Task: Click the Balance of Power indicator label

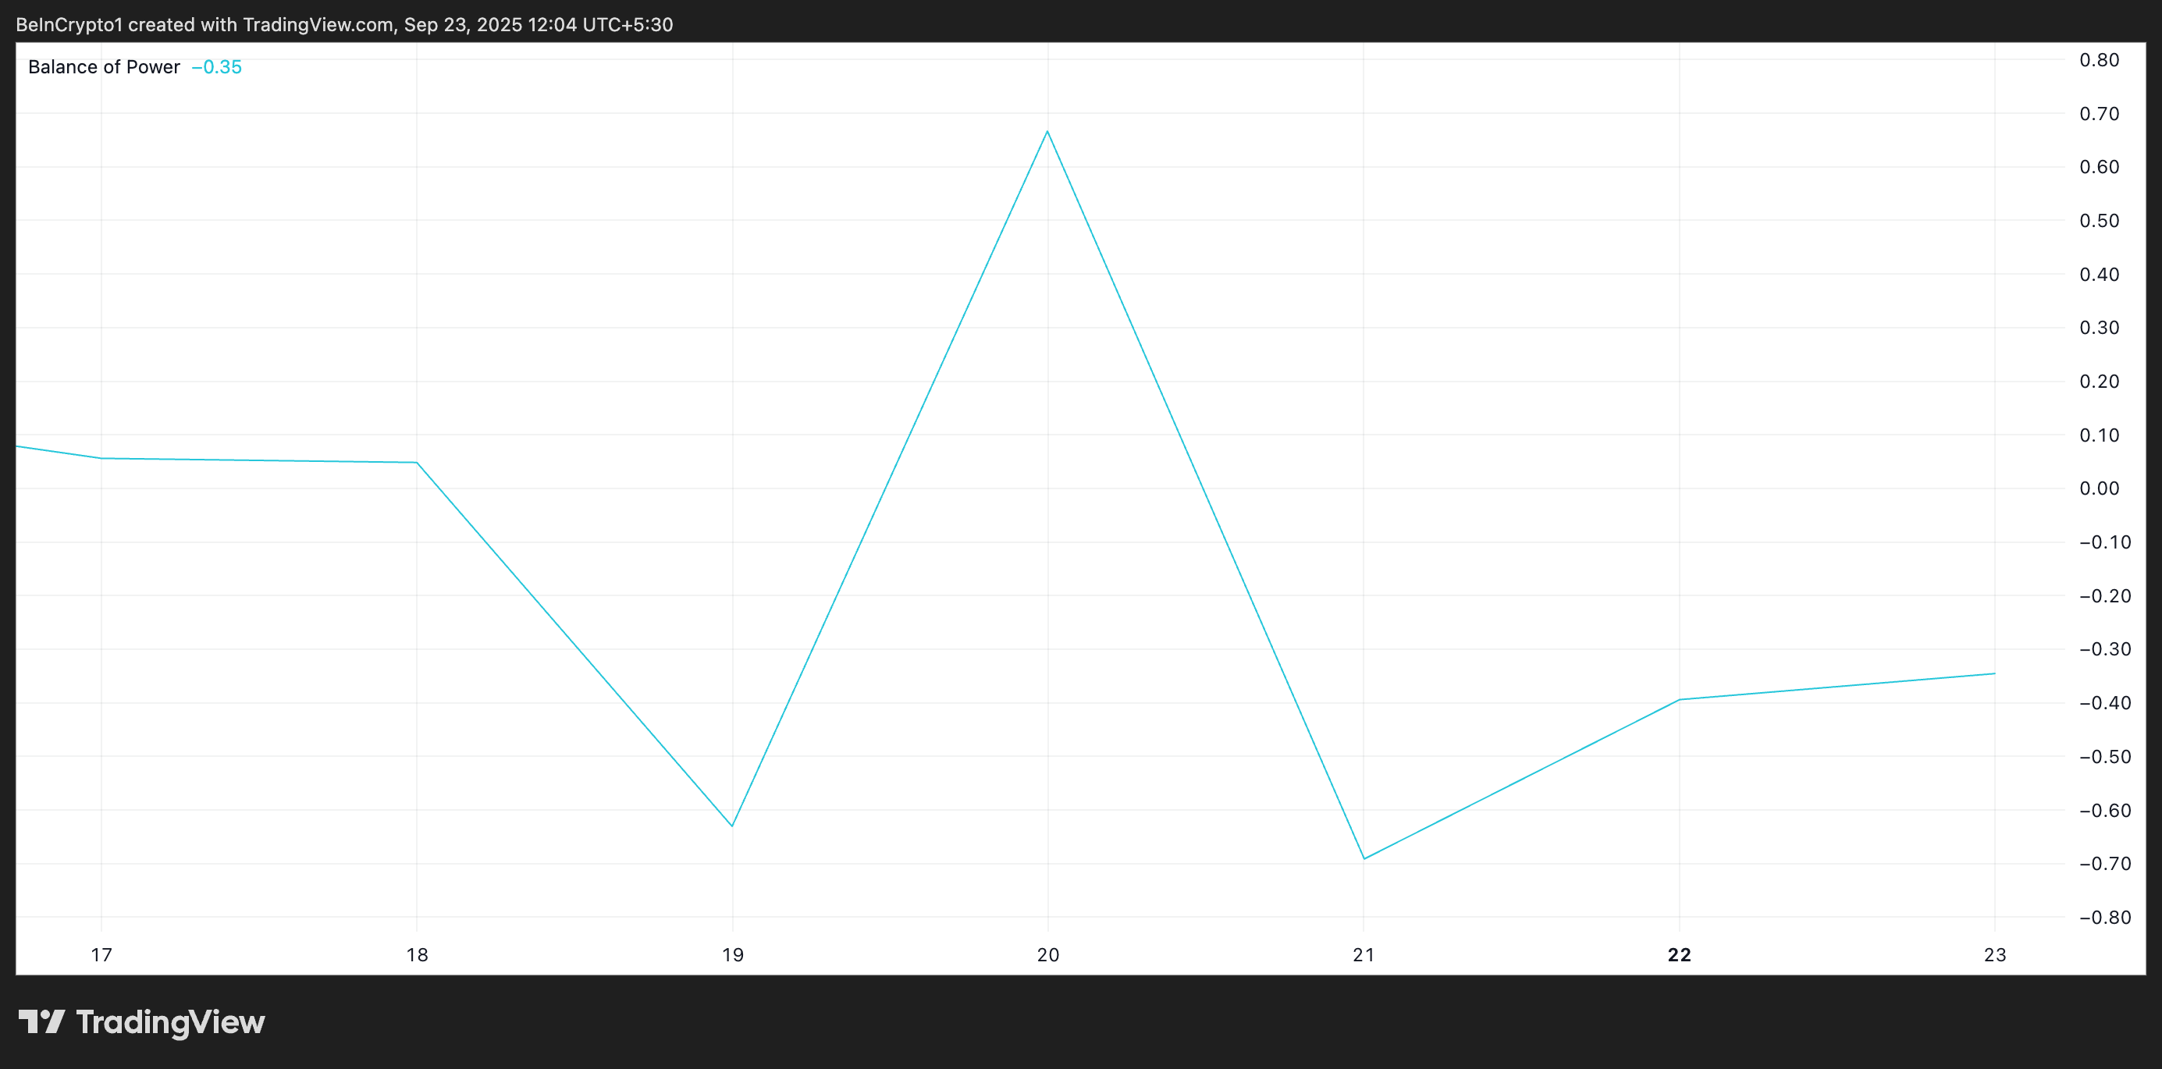Action: [104, 67]
